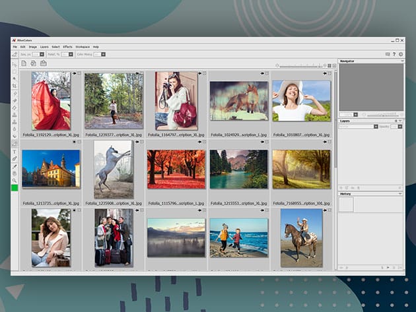Select the Zoom magnifier tool

(x=15, y=180)
